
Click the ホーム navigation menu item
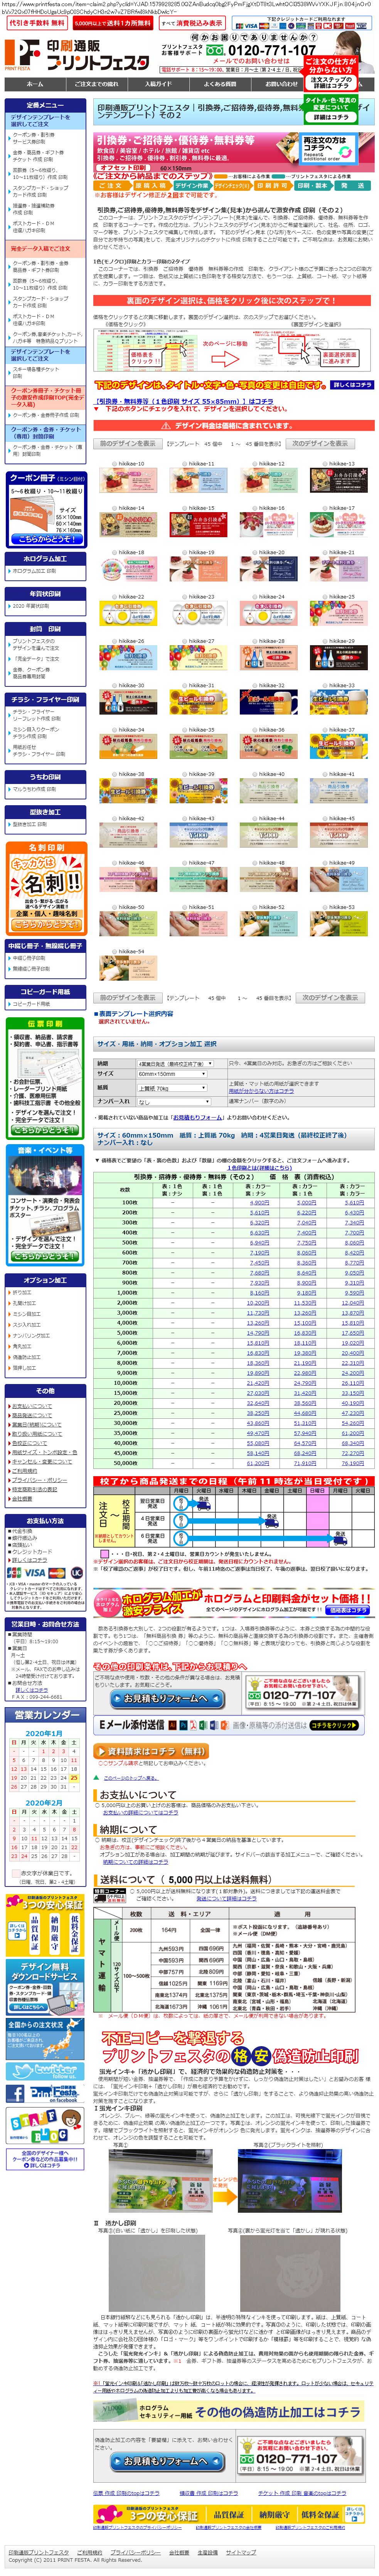coord(35,84)
